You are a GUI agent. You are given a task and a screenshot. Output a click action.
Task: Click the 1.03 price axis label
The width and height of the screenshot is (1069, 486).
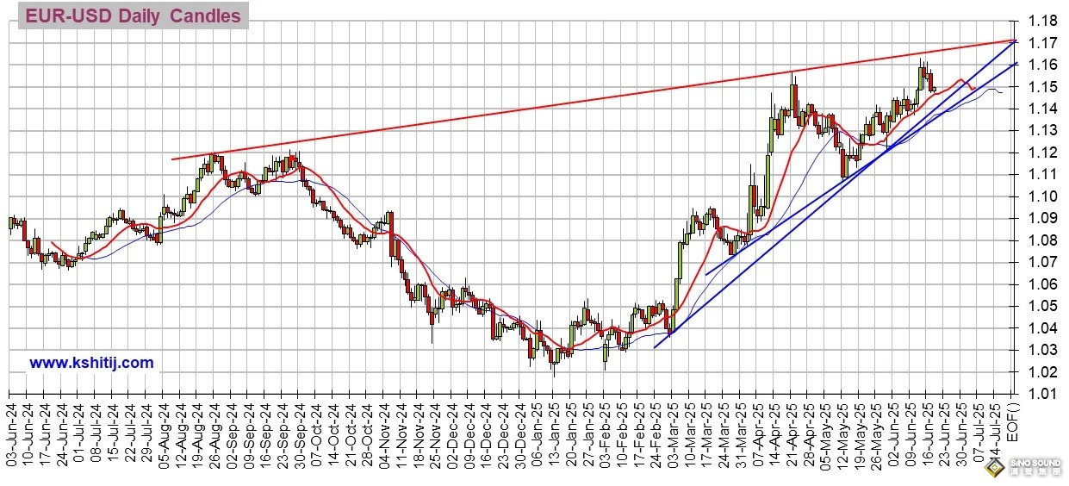[x=1042, y=350]
